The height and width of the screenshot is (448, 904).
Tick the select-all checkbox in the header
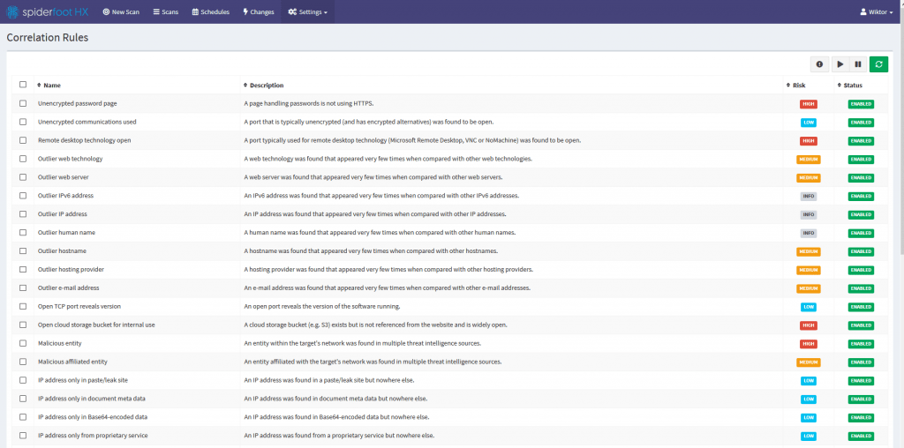[23, 86]
